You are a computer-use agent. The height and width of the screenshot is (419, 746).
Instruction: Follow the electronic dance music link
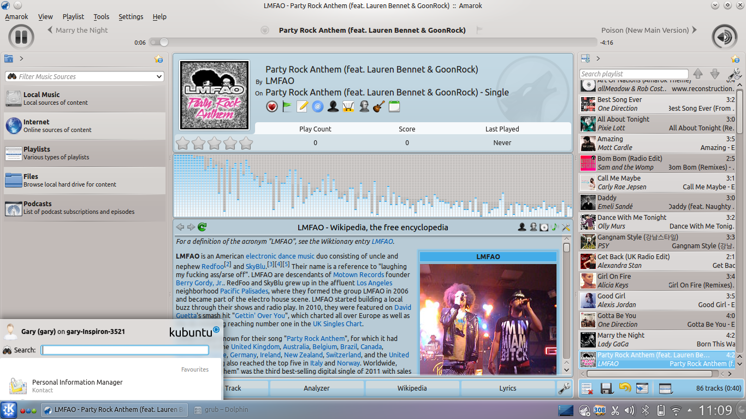(280, 256)
